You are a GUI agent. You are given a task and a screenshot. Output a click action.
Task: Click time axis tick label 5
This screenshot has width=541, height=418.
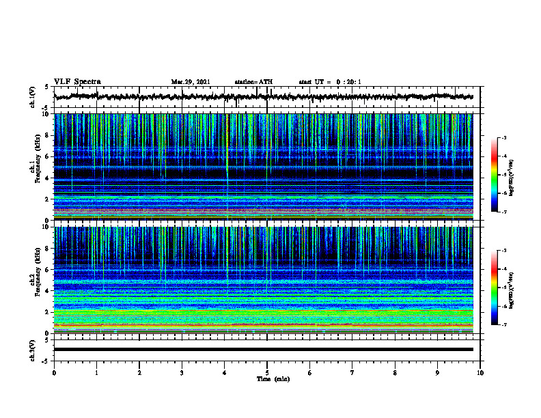click(x=267, y=373)
